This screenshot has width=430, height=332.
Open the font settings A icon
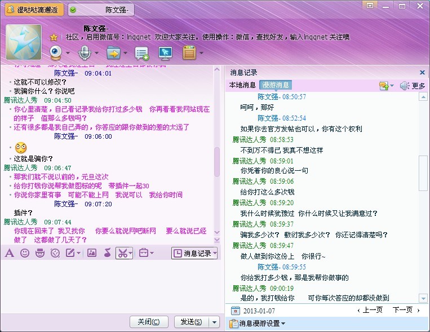coord(10,253)
